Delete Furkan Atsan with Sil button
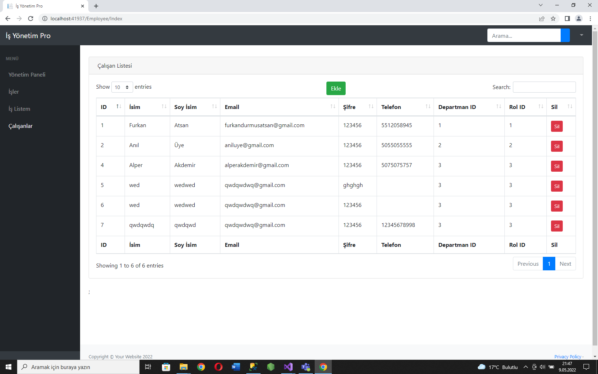Screen dimensions: 598x374 click(x=557, y=126)
